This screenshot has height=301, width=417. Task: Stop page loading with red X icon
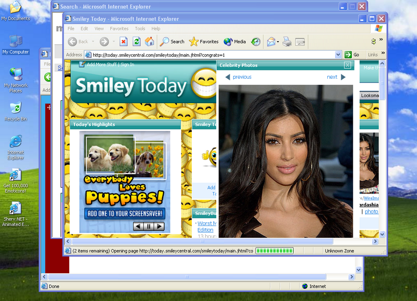point(124,42)
